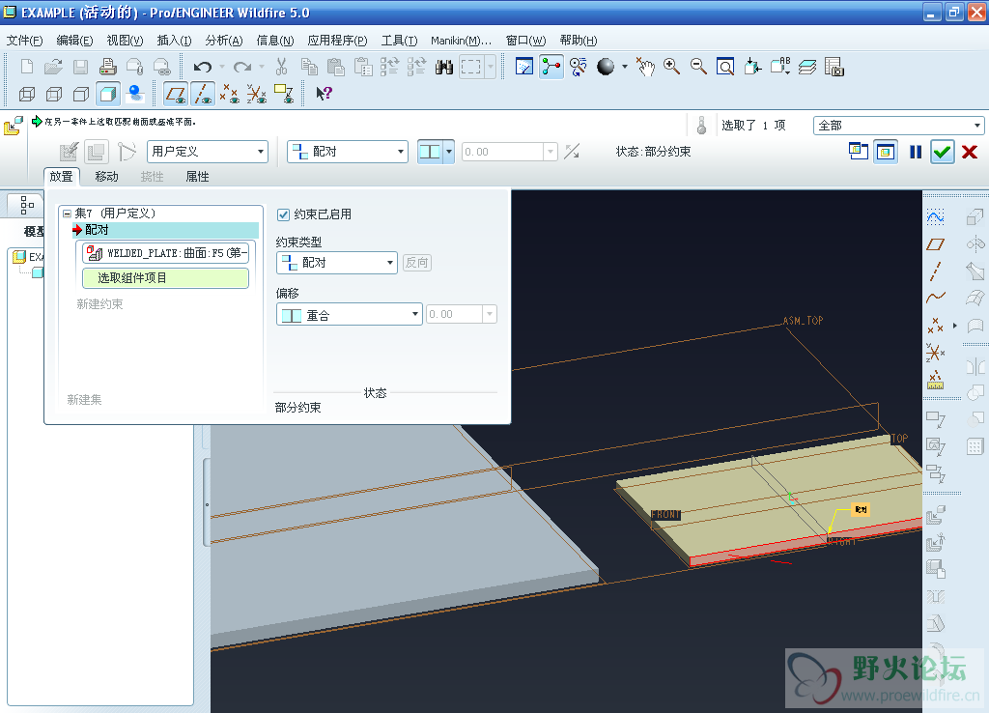Click the zoom out magnifier icon
This screenshot has width=989, height=713.
pyautogui.click(x=697, y=67)
